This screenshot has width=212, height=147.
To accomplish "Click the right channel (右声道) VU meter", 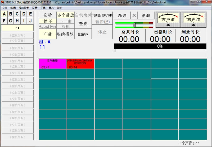I will (194, 19).
